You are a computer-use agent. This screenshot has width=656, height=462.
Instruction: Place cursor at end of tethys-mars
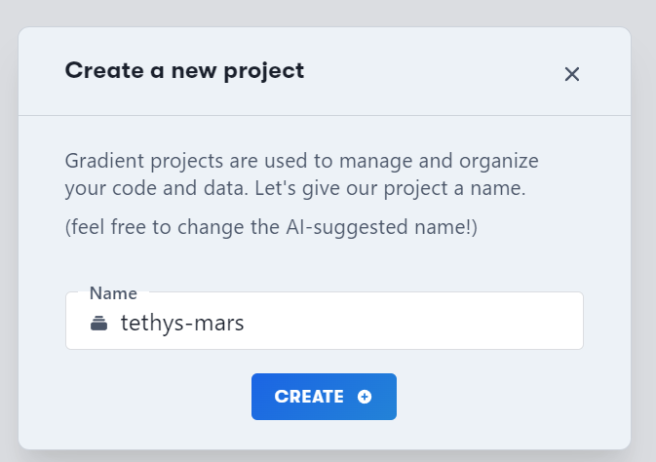(245, 323)
